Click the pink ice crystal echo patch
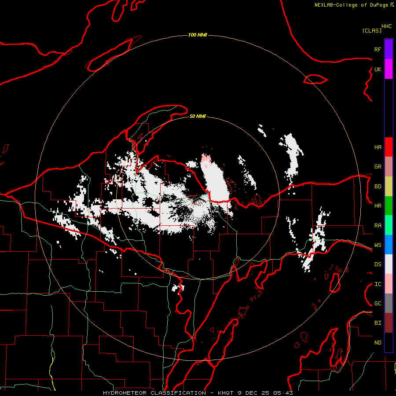396x396 pixels. click(x=206, y=159)
